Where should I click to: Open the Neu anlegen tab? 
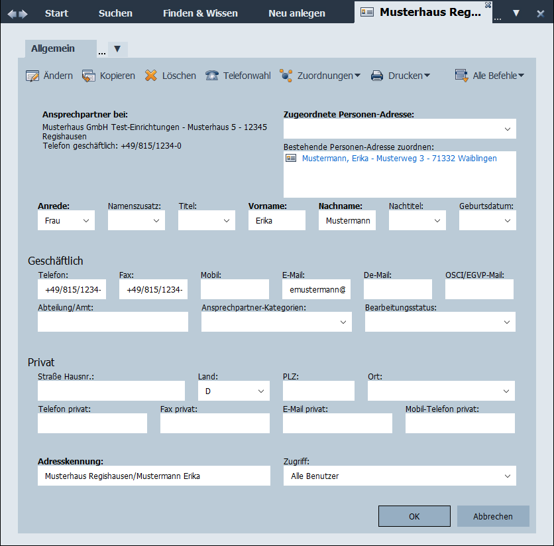[297, 13]
